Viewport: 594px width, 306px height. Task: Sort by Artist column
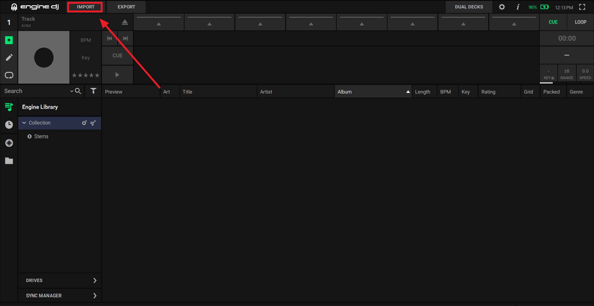[295, 92]
